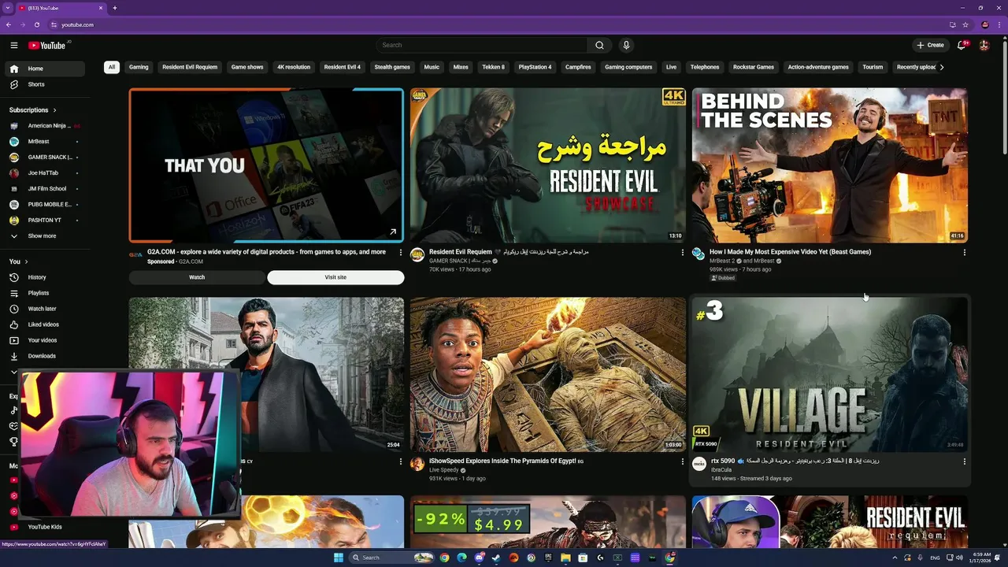The height and width of the screenshot is (567, 1008).
Task: Select the Tourism chip
Action: (x=873, y=67)
